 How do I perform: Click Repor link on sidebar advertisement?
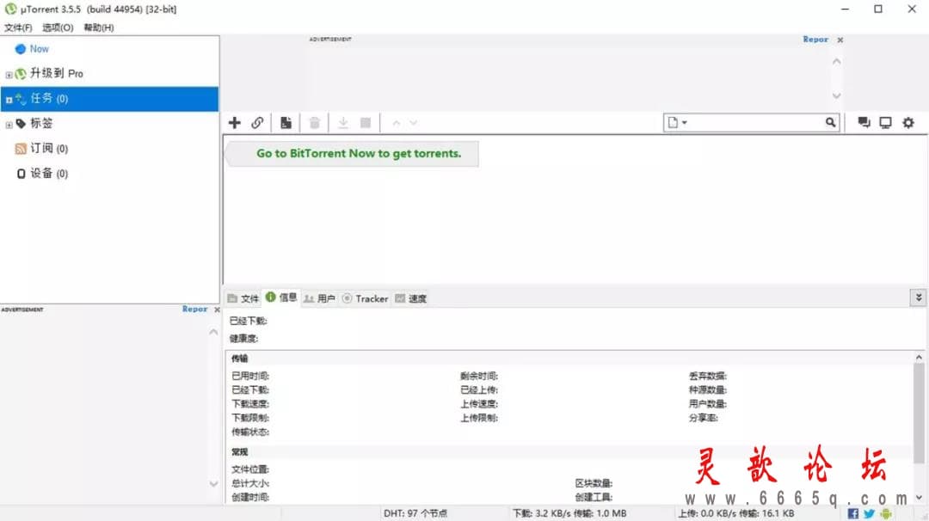click(194, 309)
